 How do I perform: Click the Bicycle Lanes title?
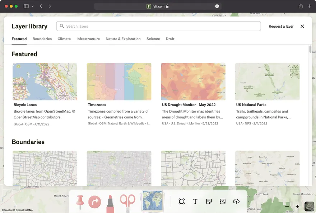tap(25, 105)
